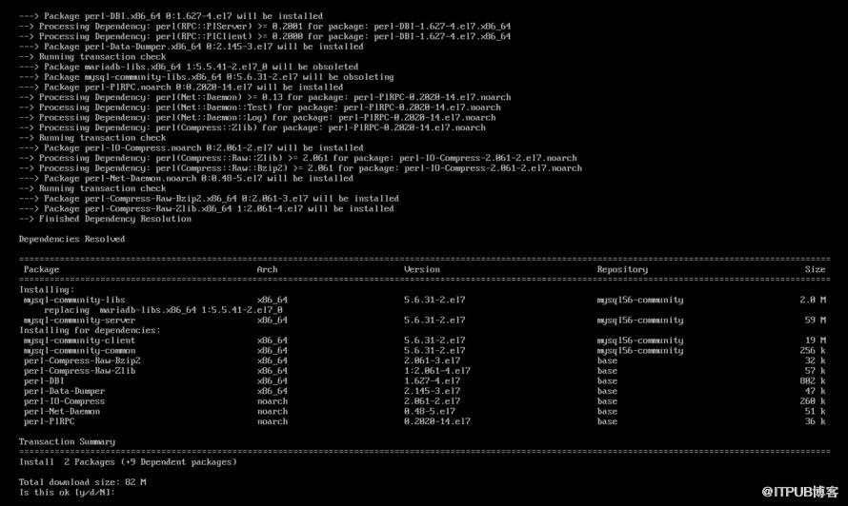The image size is (848, 506).
Task: Select the text 'Total download size: 82 M'
Action: click(82, 482)
